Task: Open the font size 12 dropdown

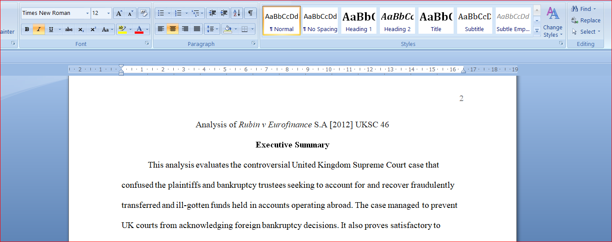Action: pos(108,13)
